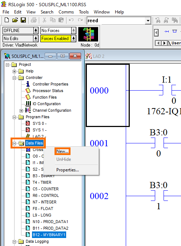Click the Find and Replace toolbar icon

(175, 20)
